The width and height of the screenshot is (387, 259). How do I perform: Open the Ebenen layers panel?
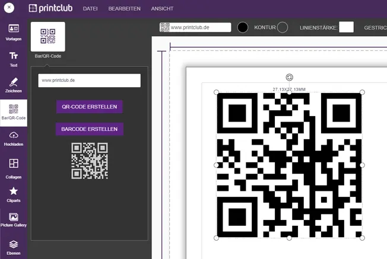(13, 247)
